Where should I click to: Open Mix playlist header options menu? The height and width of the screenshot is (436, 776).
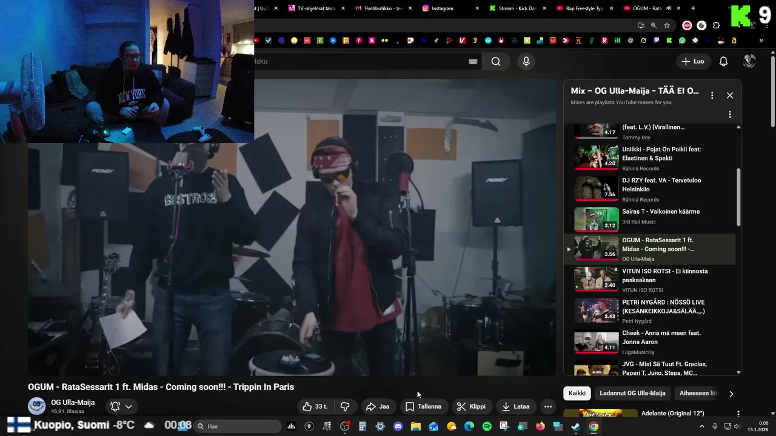[x=712, y=95]
